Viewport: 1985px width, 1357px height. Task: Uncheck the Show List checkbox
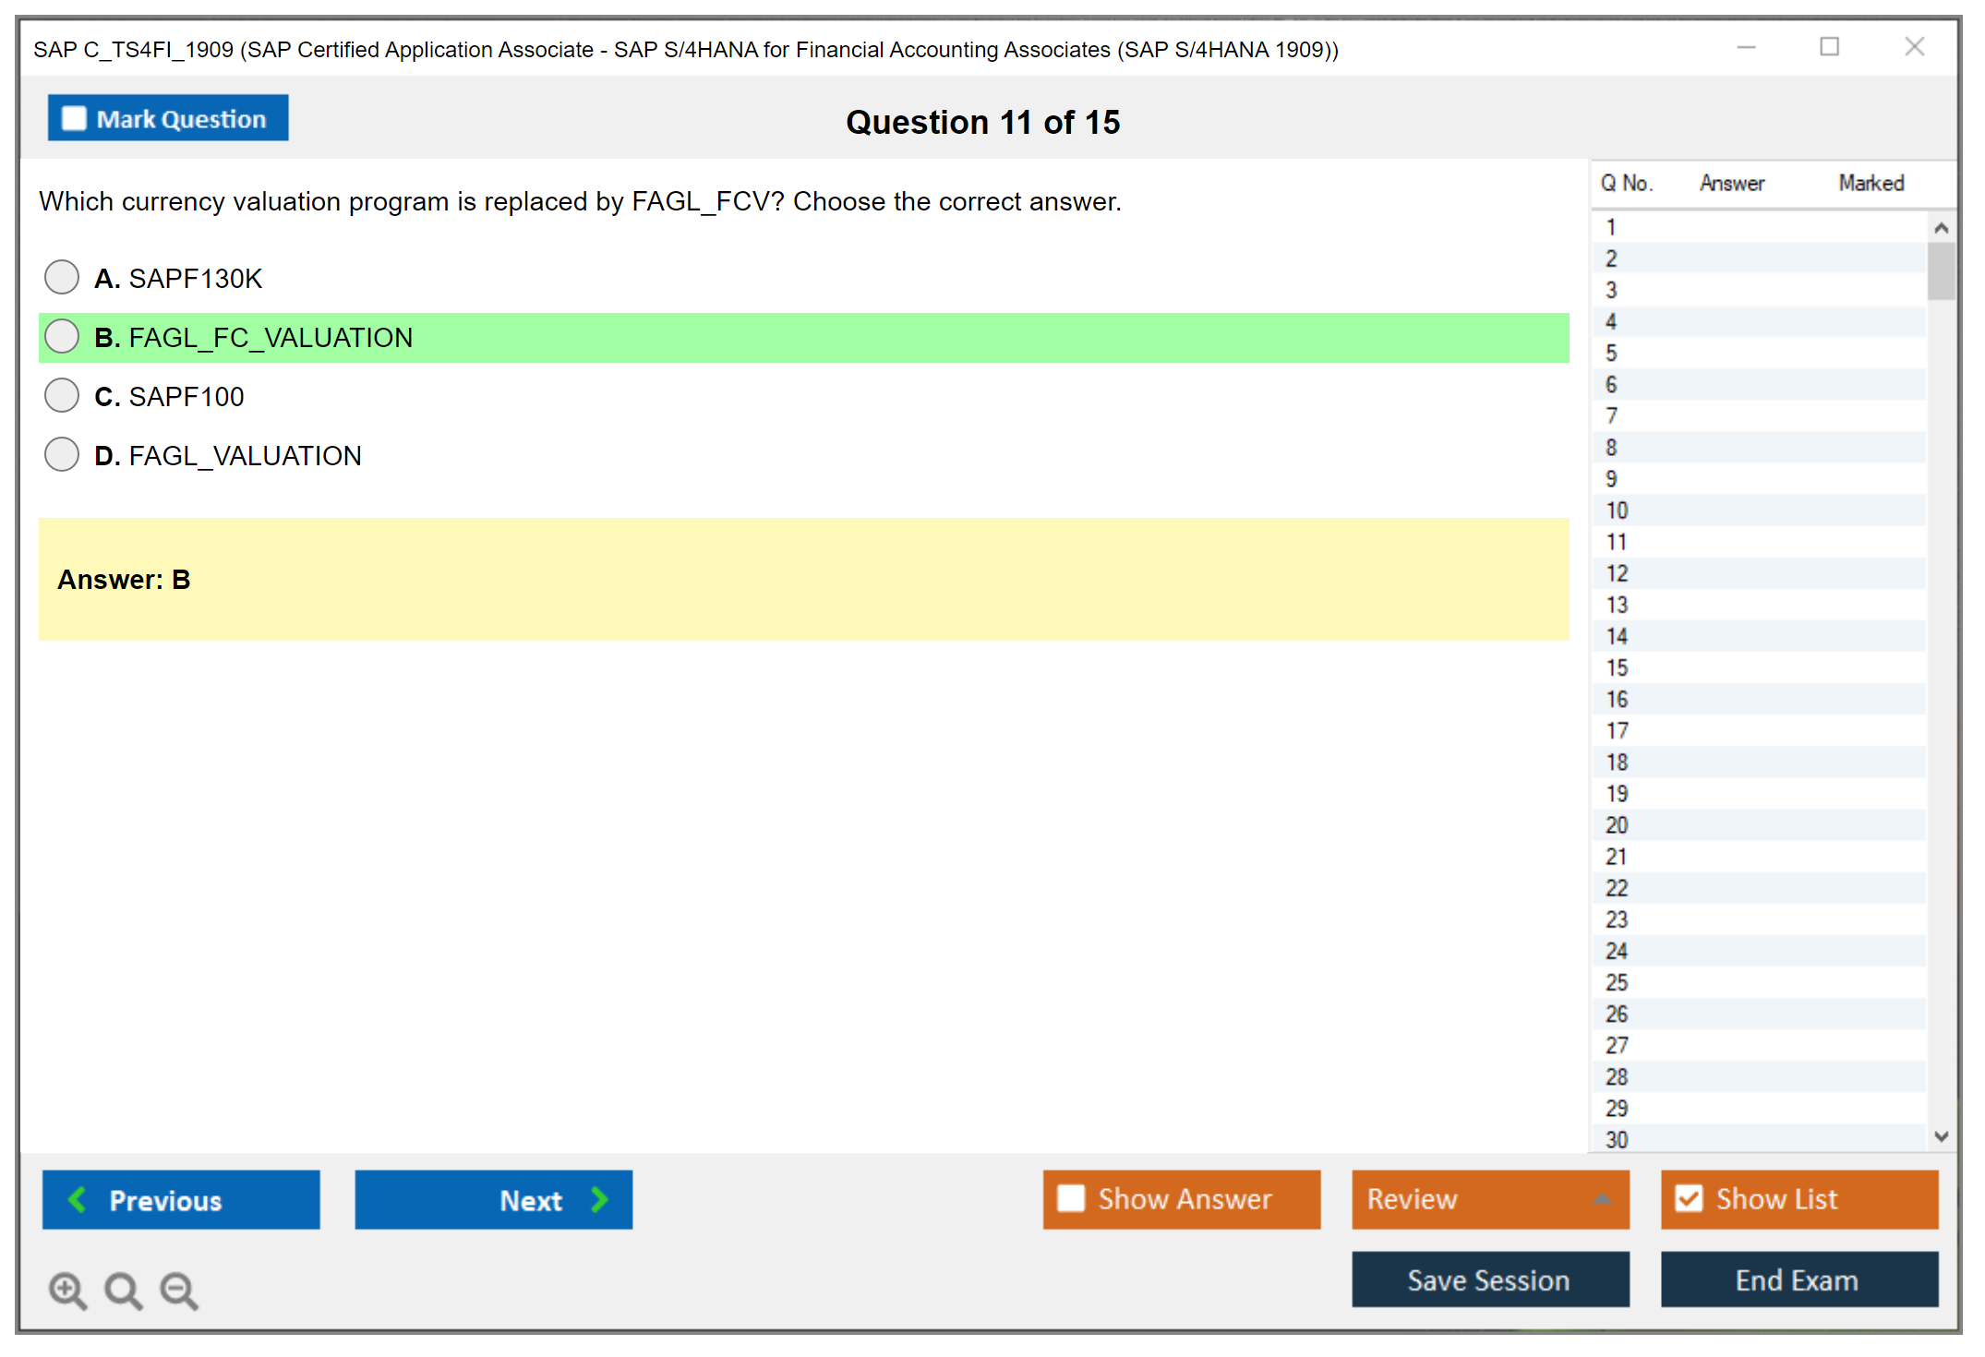(x=1689, y=1198)
